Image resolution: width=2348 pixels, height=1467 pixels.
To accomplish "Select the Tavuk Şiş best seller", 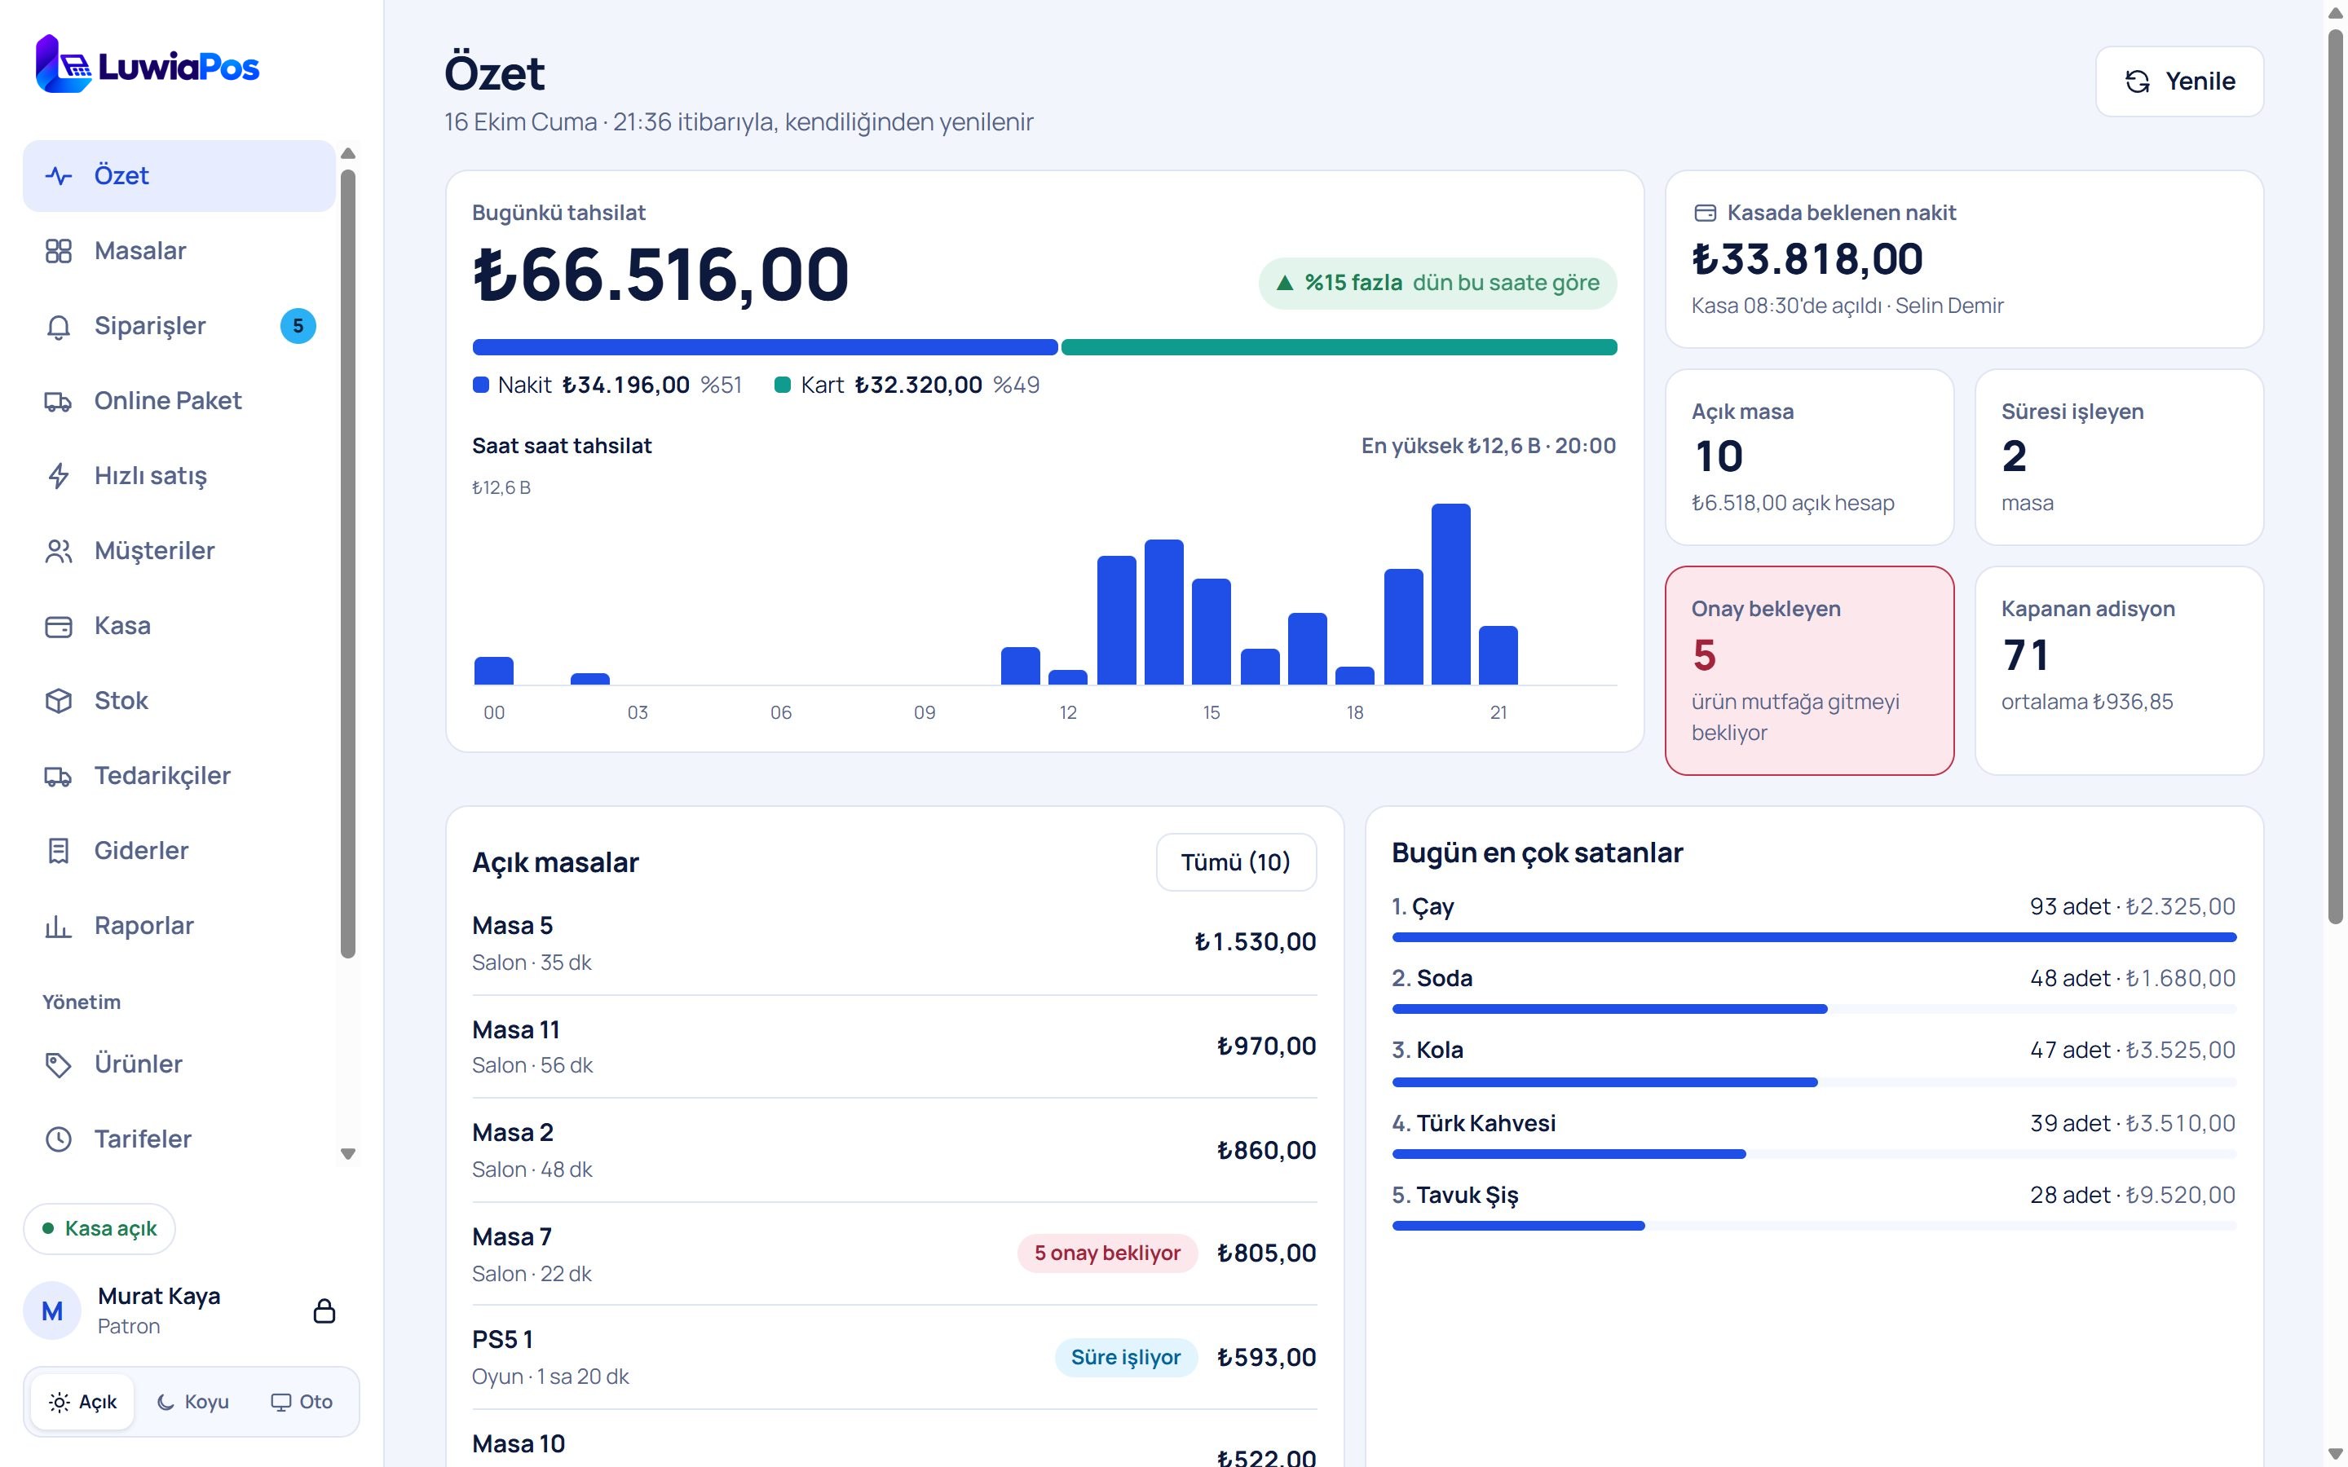I will [x=1813, y=1207].
